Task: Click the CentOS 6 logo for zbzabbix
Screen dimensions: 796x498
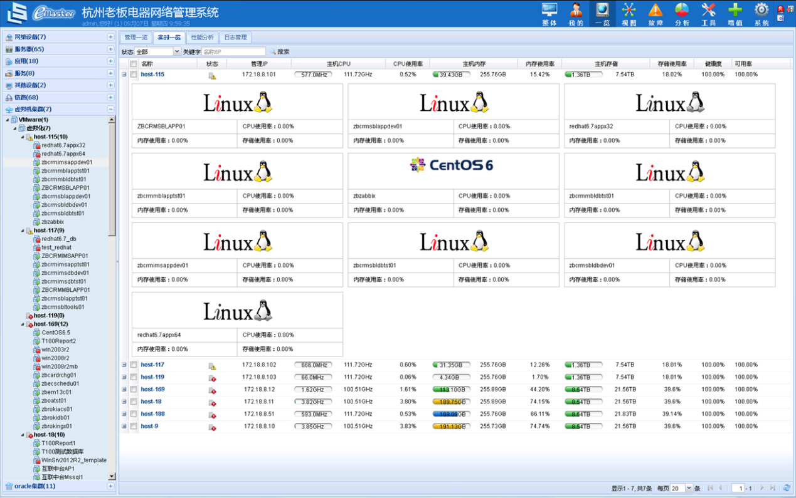Action: click(452, 165)
